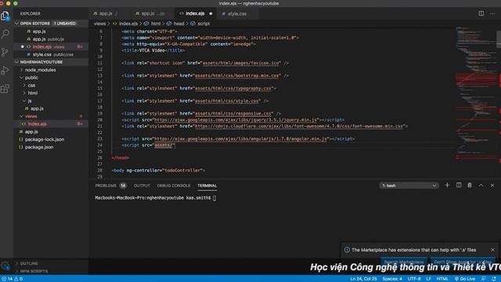
Task: Click the errors and warnings status indicator
Action: pos(13,279)
